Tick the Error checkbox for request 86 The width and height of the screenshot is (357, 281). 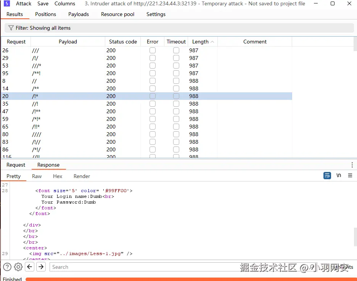coord(153,149)
